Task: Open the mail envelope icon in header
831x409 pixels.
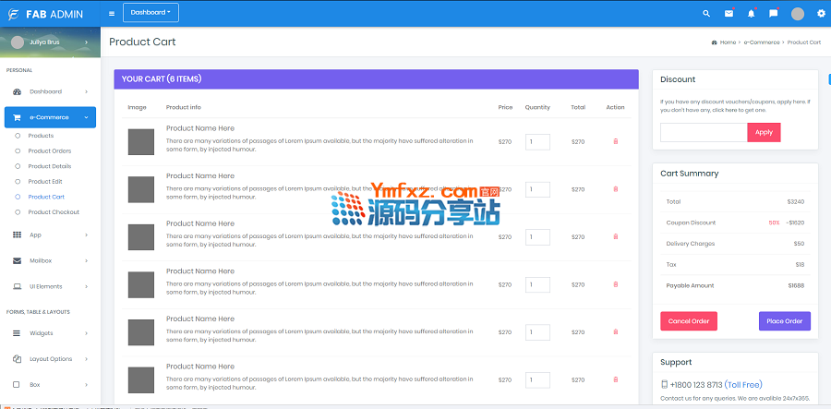Action: (x=729, y=14)
